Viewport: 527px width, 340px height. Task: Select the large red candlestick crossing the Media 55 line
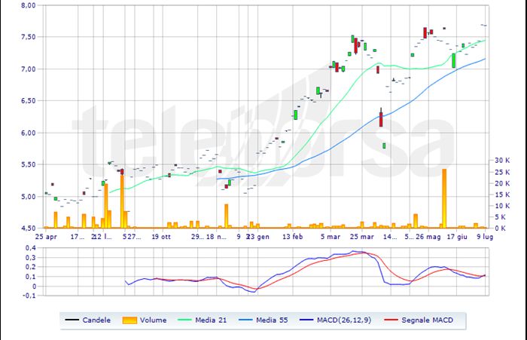(381, 119)
